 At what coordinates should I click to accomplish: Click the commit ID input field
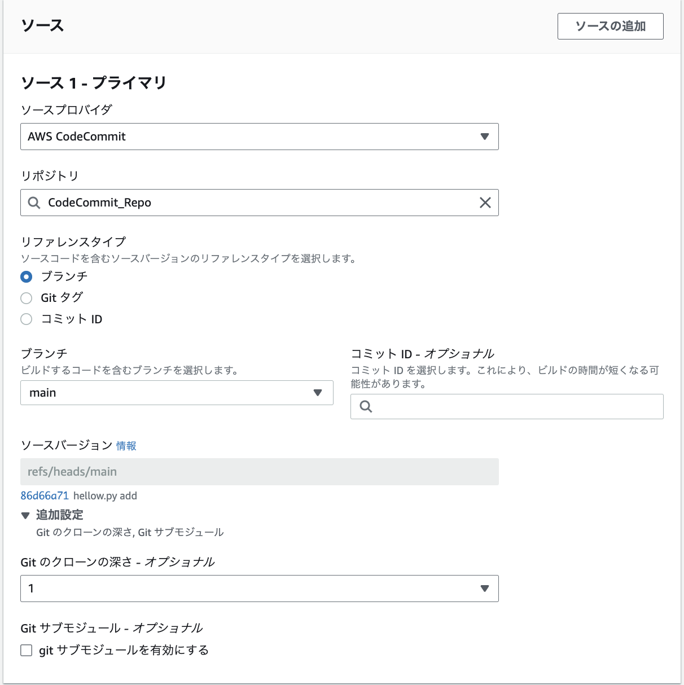(507, 406)
